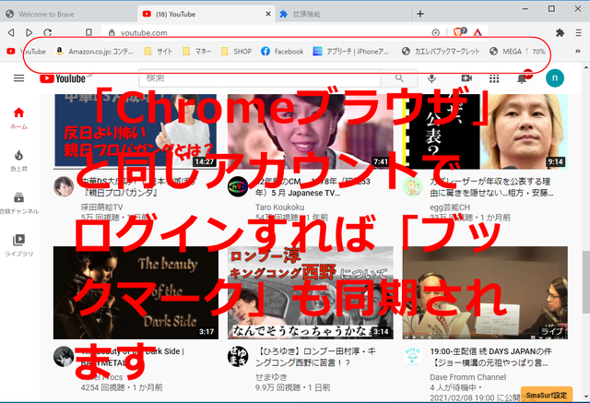Screen dimensions: 590x403
Task: Open the アプリーチ iPhone bookmark
Action: coord(350,51)
